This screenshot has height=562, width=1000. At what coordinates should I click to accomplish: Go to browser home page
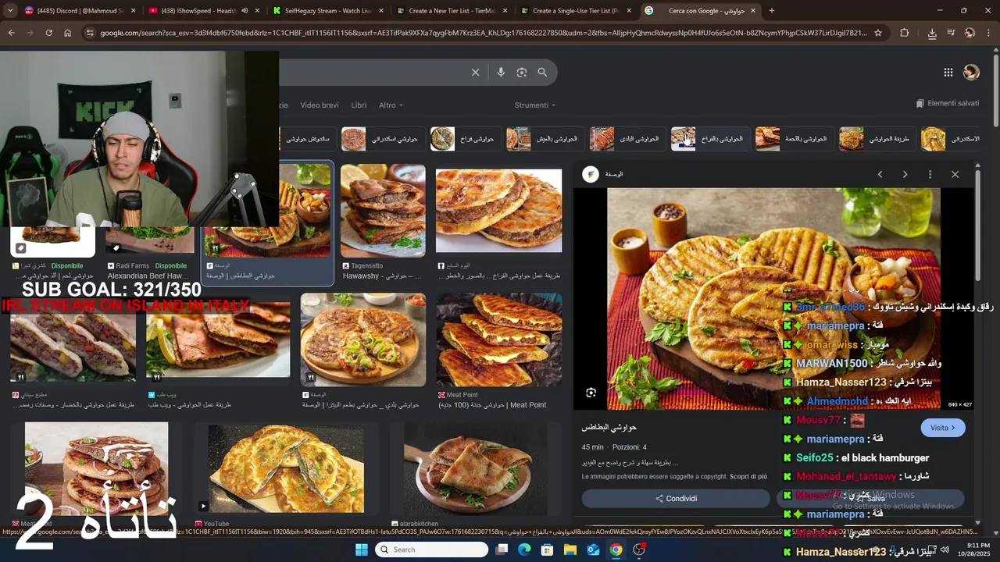pyautogui.click(x=68, y=33)
